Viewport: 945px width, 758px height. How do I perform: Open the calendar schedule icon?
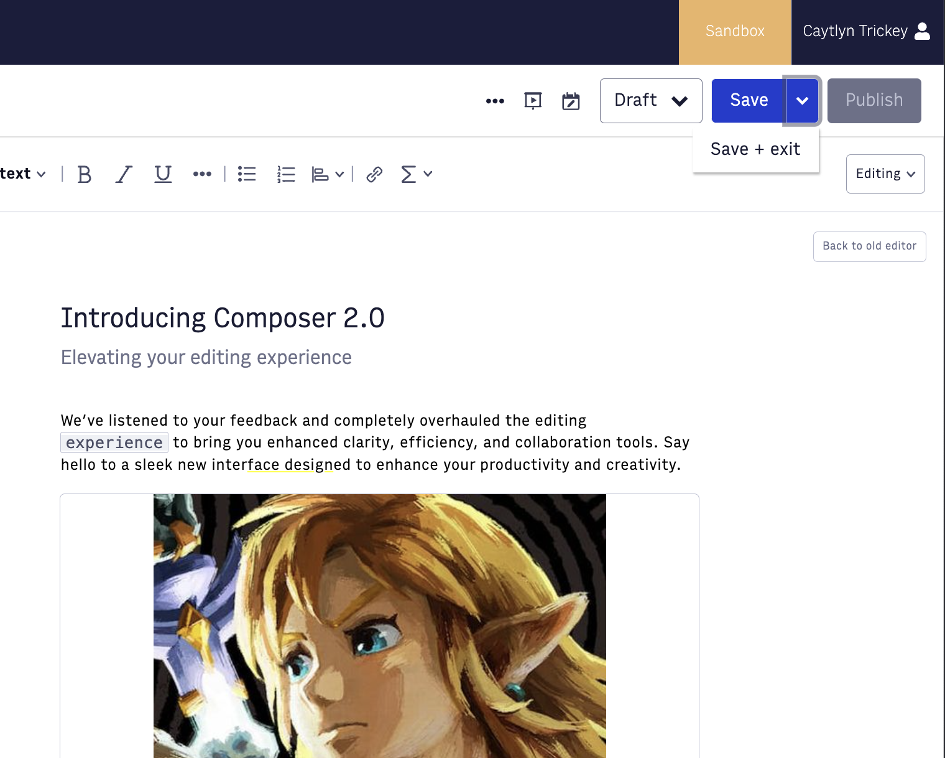point(571,101)
